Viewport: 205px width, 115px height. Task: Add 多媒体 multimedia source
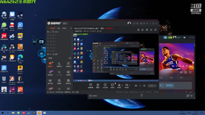[x=112, y=86]
